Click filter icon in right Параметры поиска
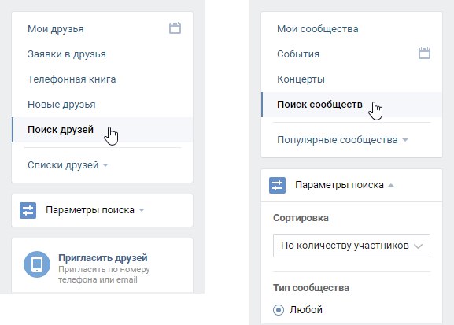Image resolution: width=454 pixels, height=325 pixels. pyautogui.click(x=277, y=185)
